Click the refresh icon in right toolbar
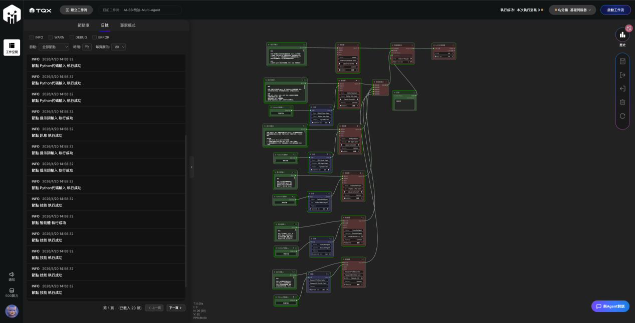The image size is (635, 323). [x=622, y=116]
